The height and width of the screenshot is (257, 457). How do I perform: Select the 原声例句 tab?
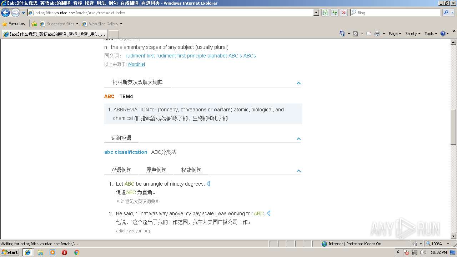coord(156,170)
